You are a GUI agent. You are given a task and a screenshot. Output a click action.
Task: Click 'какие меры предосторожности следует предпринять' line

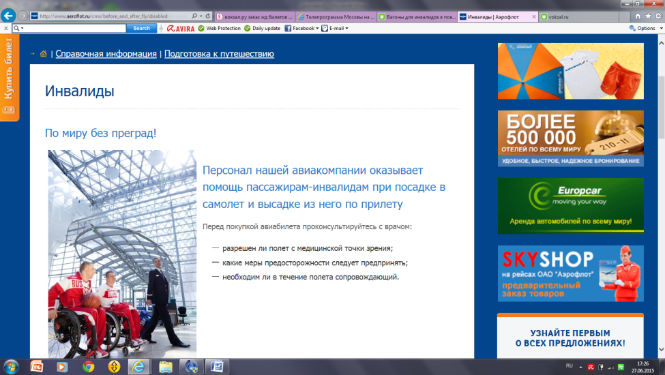click(x=315, y=262)
